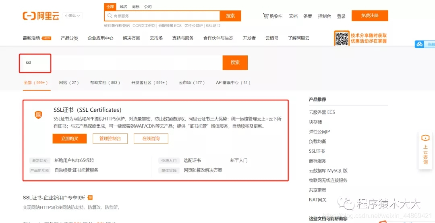The width and height of the screenshot is (435, 223).
Task: Switch to the 网站 (27) results tab
Action: point(69,82)
